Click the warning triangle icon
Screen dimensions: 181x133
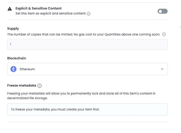click(10, 9)
